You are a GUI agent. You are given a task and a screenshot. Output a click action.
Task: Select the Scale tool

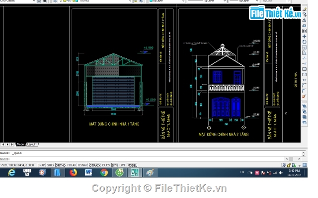pos(305,48)
